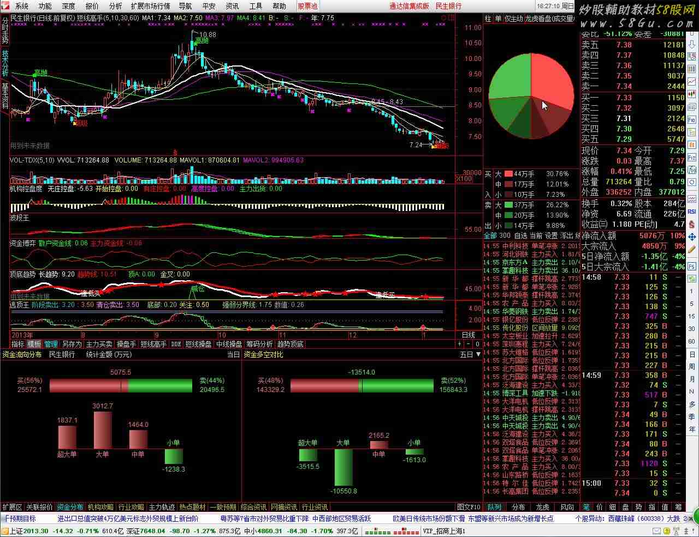
Task: Select 60-minute period in right sidebar
Action: click(x=691, y=341)
